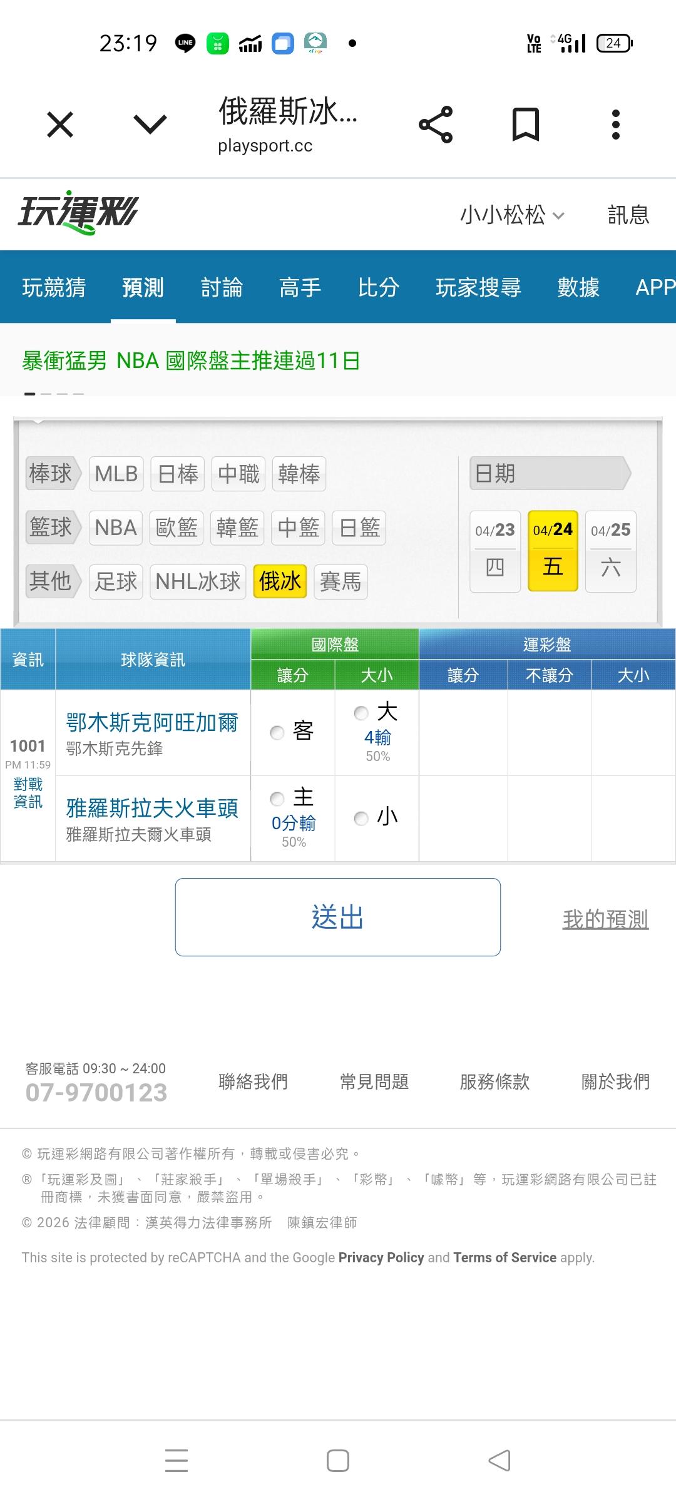
Task: Select the 賽馬 filter
Action: click(x=341, y=581)
